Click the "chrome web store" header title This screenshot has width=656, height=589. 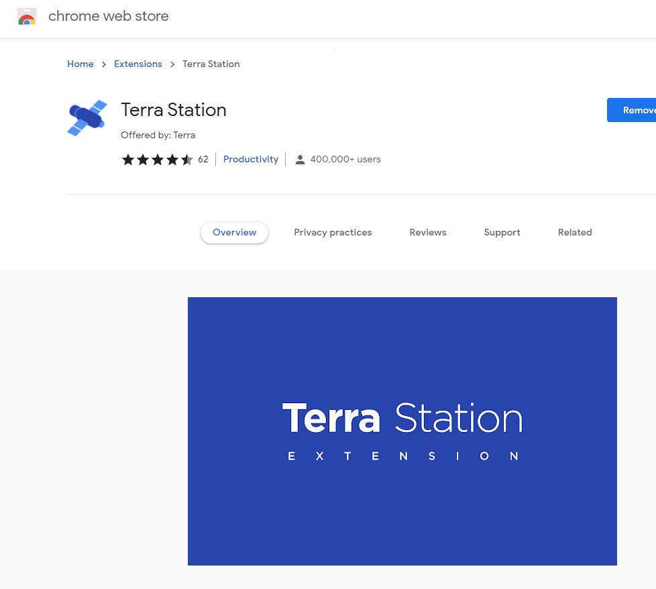[109, 17]
